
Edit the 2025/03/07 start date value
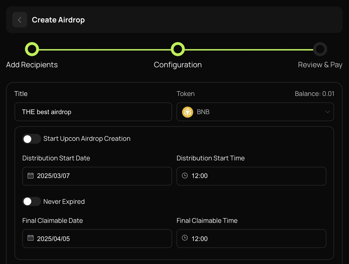coord(53,176)
